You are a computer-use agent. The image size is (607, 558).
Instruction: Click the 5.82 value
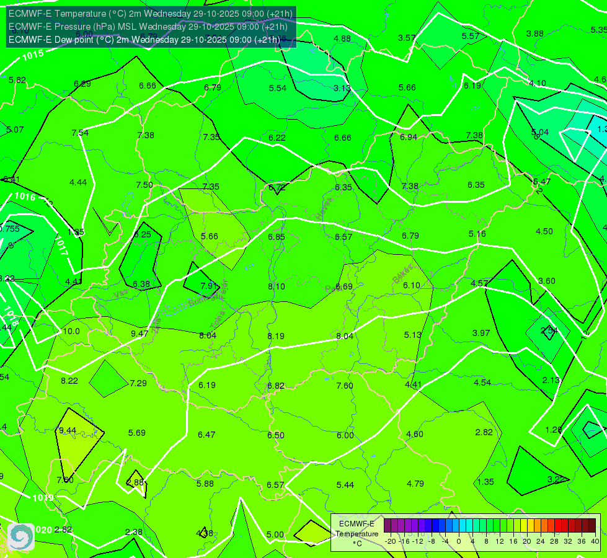point(17,80)
